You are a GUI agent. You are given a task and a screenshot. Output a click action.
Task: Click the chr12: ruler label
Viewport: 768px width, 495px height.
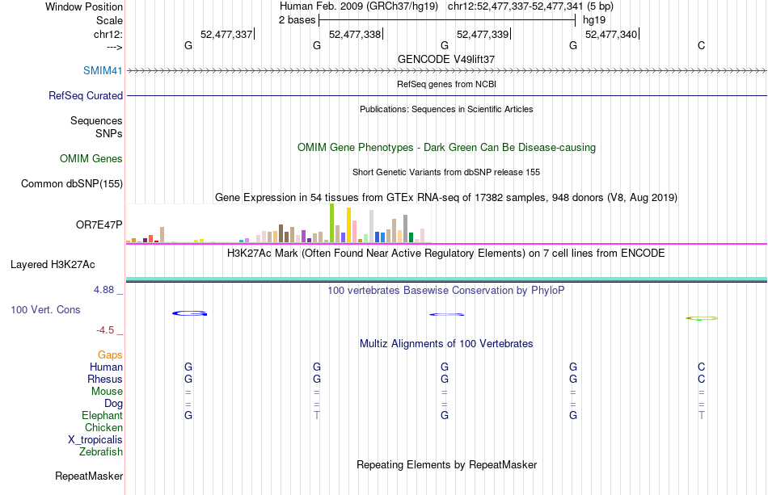[108, 34]
